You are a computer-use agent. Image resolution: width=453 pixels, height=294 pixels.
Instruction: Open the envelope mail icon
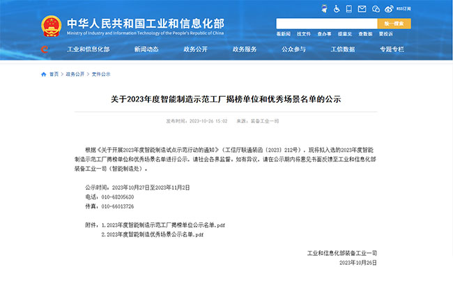[x=362, y=9]
